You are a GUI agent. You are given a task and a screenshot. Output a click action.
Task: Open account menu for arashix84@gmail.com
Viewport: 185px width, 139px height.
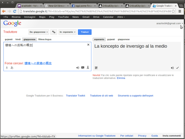pyautogui.click(x=170, y=23)
